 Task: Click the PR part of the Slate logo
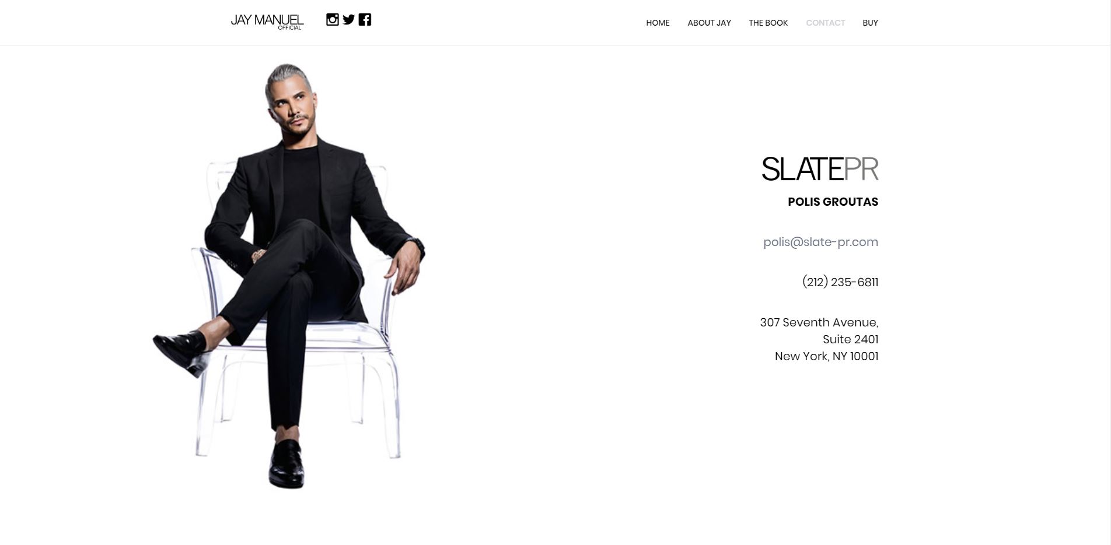[x=861, y=169]
